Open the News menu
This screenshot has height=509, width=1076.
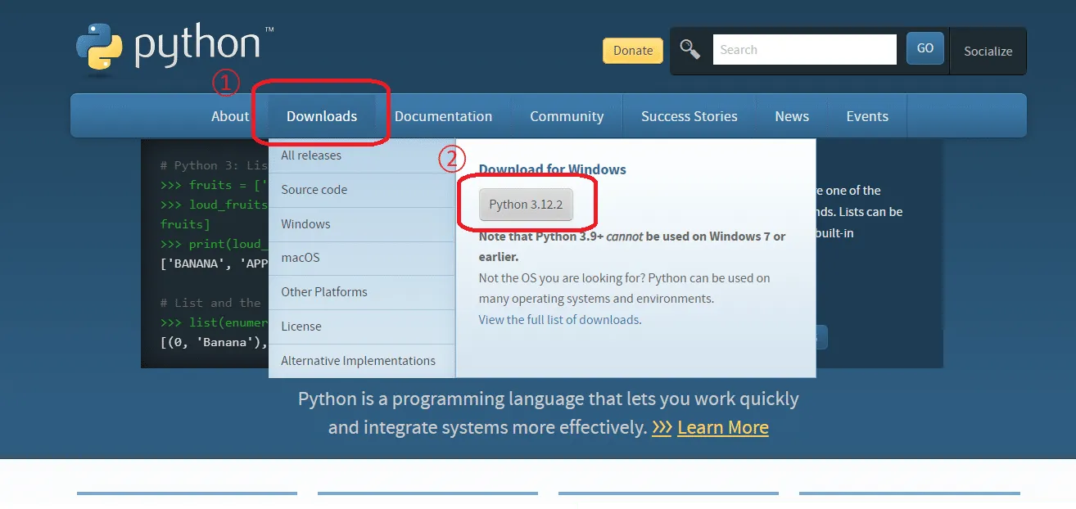point(792,116)
